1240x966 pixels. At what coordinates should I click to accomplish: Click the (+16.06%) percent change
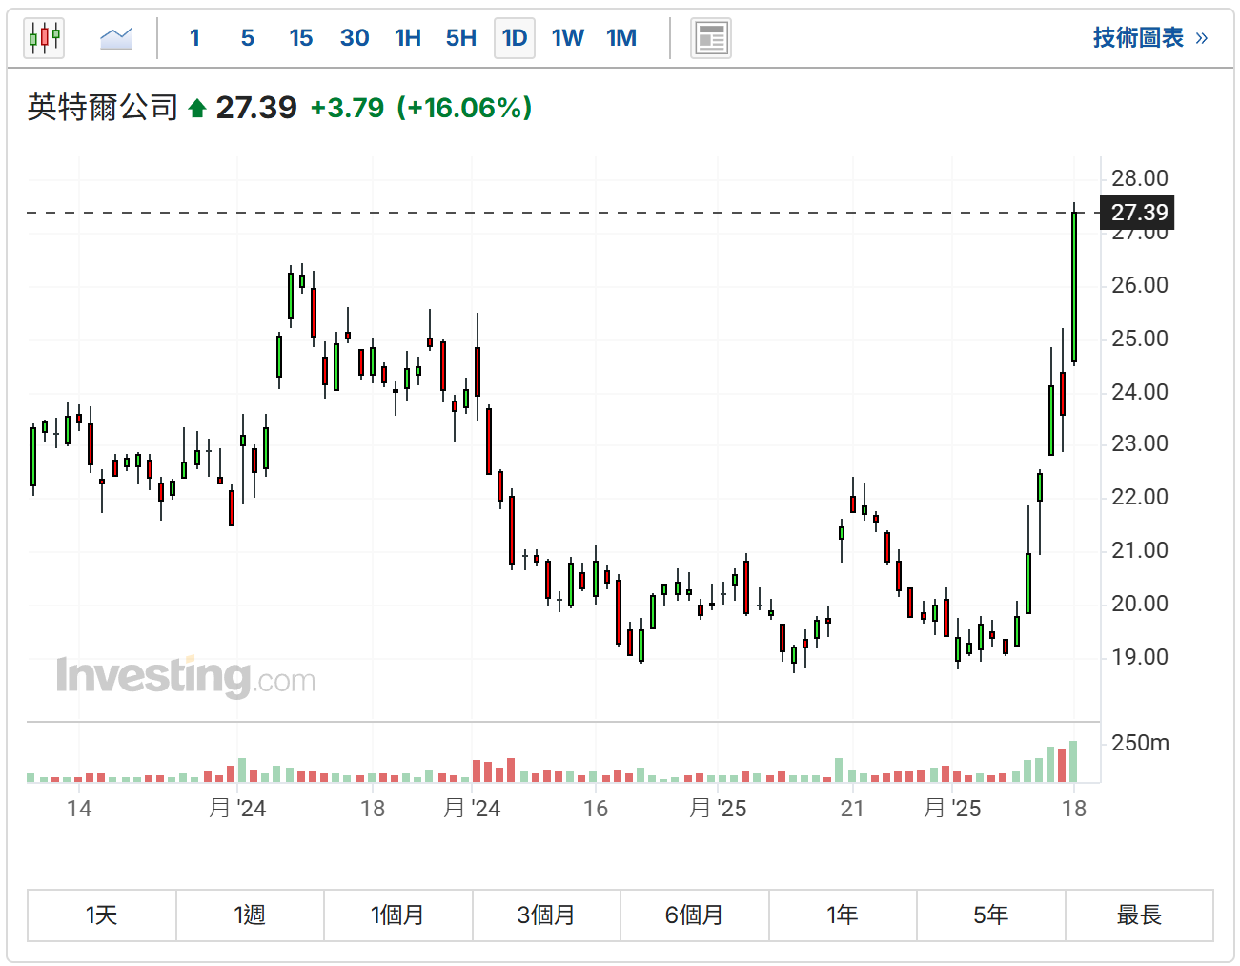click(x=464, y=108)
